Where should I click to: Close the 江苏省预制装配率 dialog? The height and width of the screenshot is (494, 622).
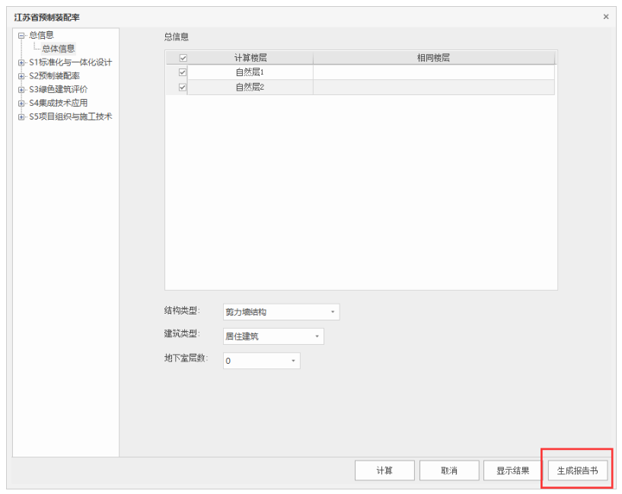click(606, 17)
